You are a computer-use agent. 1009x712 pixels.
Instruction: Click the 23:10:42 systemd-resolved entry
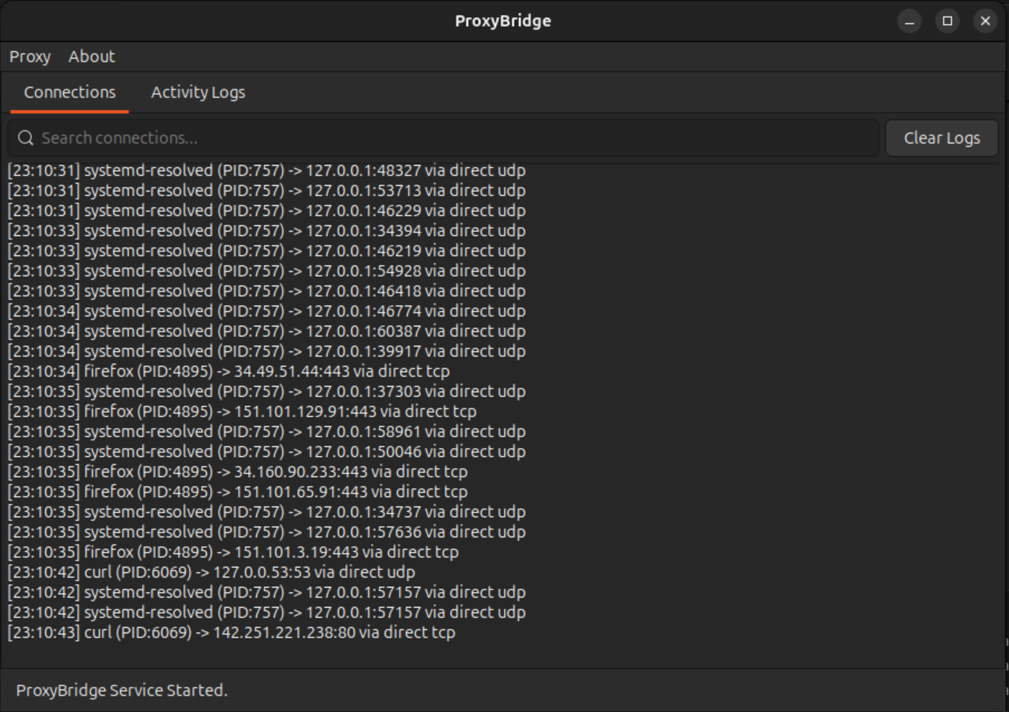coord(265,591)
